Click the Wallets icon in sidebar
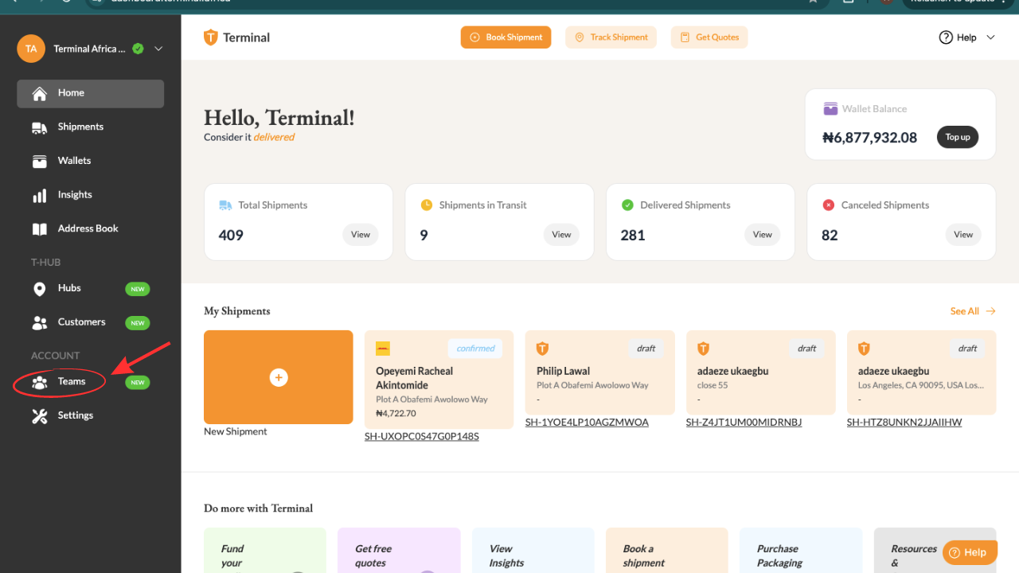 39,162
